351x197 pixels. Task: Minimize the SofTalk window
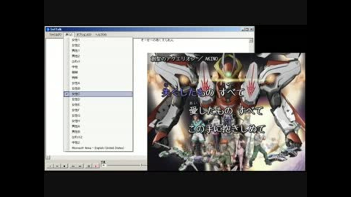pyautogui.click(x=243, y=29)
